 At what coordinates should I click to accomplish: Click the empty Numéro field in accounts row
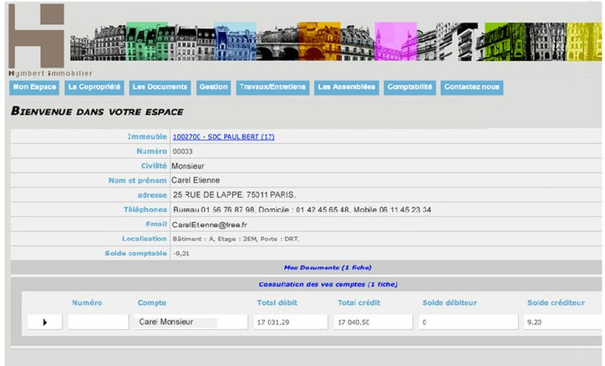click(x=99, y=322)
